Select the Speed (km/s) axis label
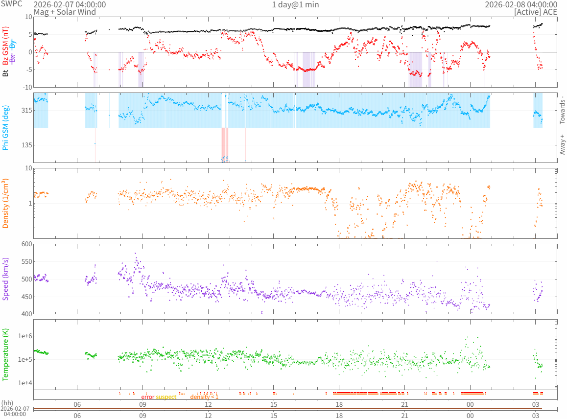The image size is (567, 419). point(6,279)
